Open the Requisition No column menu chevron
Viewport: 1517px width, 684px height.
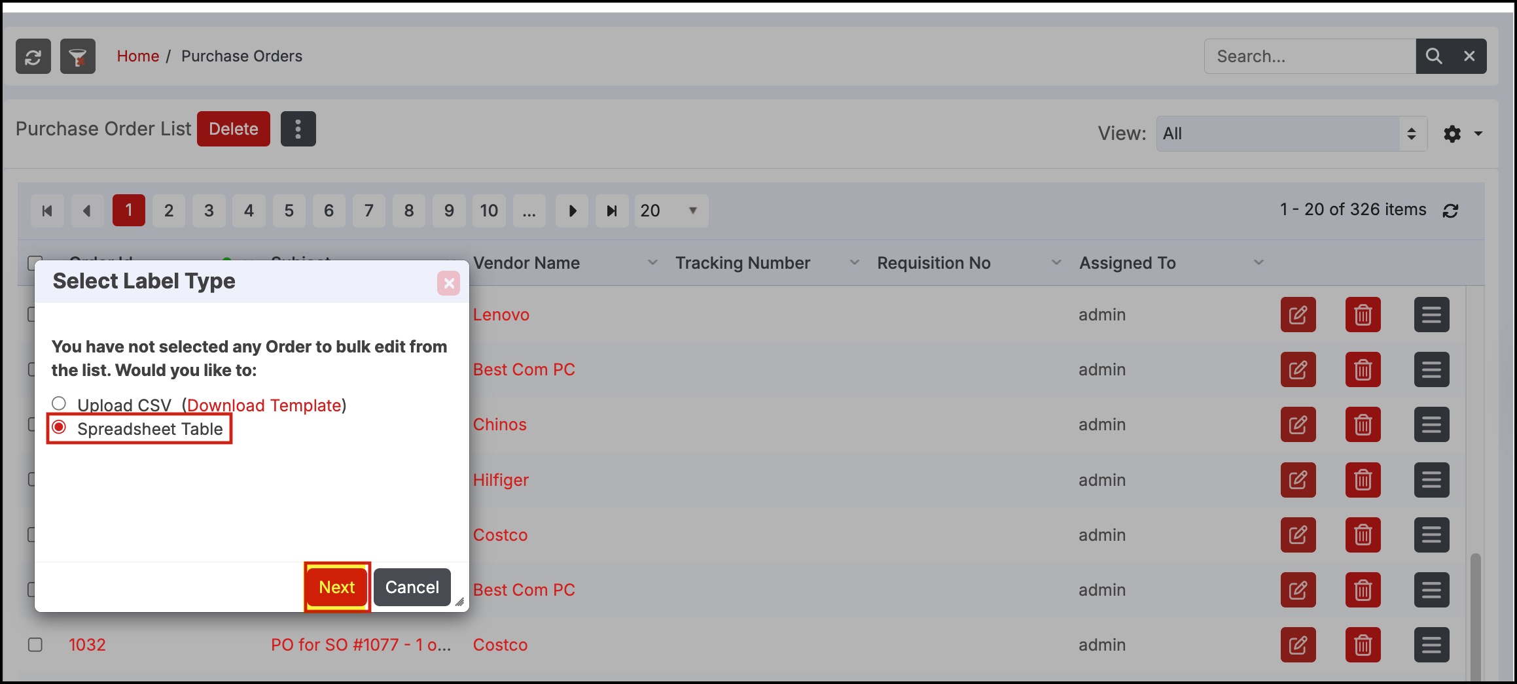1056,263
